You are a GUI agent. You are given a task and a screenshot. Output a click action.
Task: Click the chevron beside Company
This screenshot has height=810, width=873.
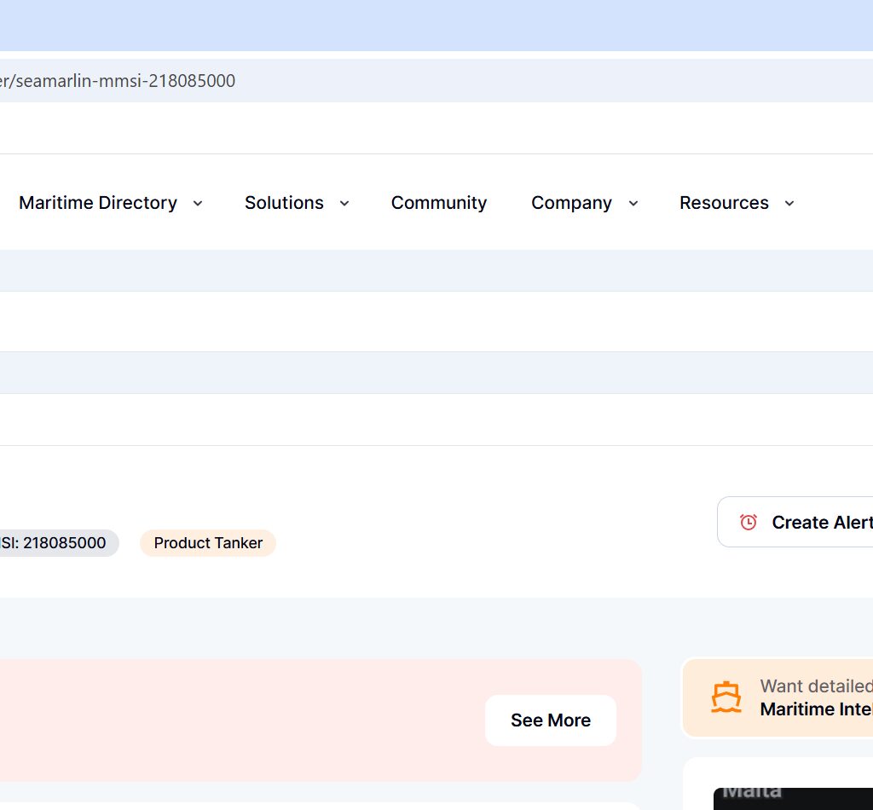(633, 203)
